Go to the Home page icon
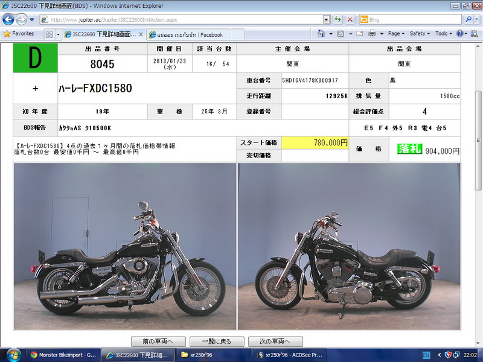 click(x=321, y=34)
